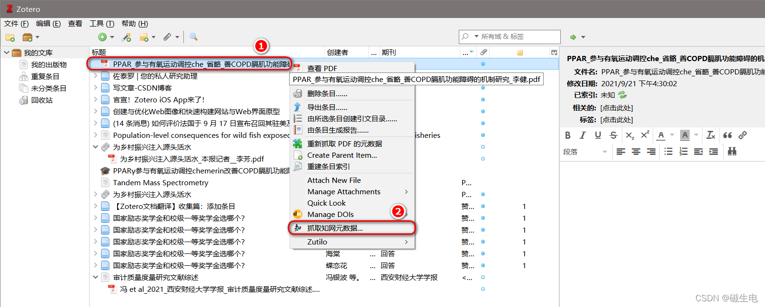Click the Add Attachment paperclip icon
The image size is (765, 307).
tap(167, 37)
